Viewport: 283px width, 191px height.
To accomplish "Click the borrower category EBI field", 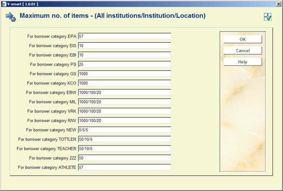I will coord(125,55).
